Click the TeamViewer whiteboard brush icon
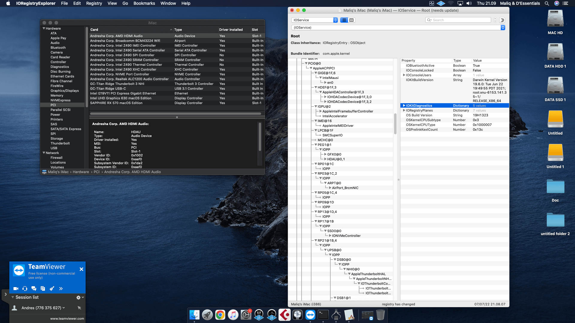The height and width of the screenshot is (323, 575). 52,289
